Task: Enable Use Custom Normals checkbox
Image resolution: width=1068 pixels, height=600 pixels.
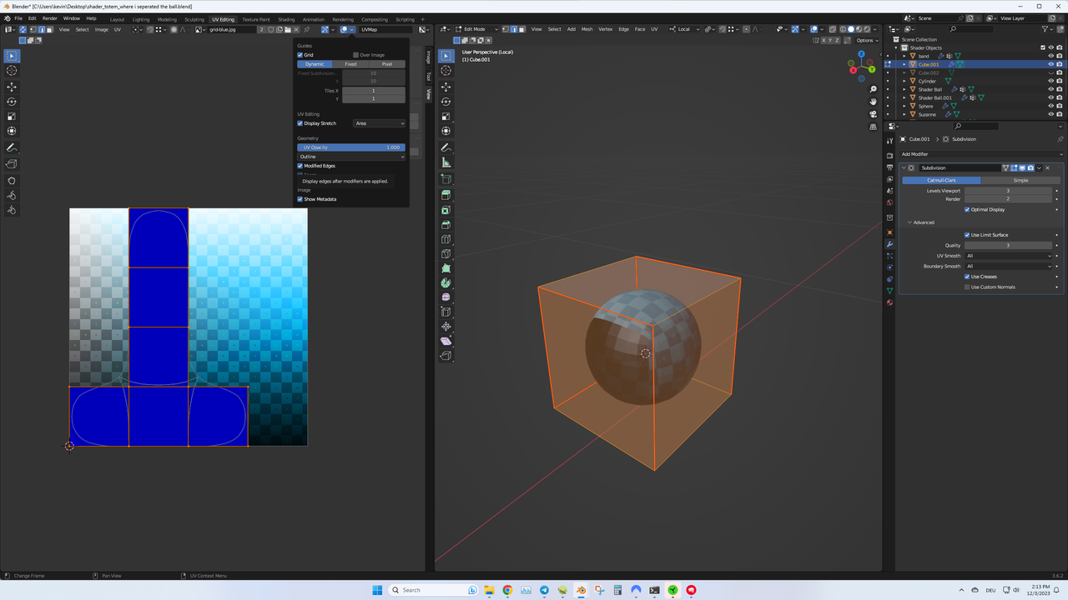Action: pos(967,287)
